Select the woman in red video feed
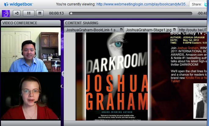Screen dimensions: 209x126 [31, 96]
